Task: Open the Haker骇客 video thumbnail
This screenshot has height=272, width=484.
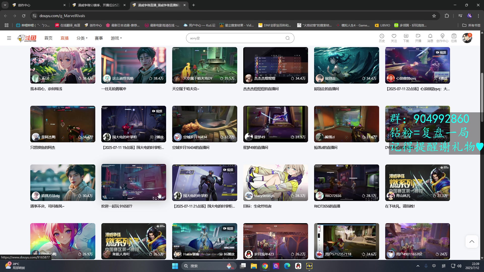Action: point(204,241)
